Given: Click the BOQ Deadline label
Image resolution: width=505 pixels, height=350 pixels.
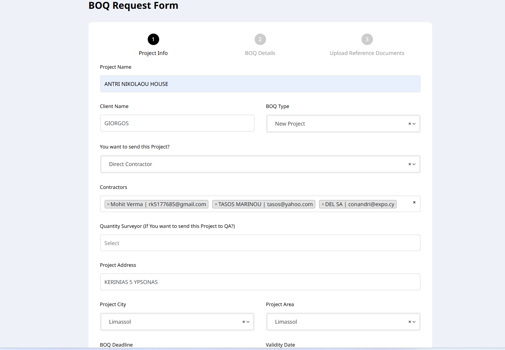Looking at the screenshot, I should click(x=116, y=345).
